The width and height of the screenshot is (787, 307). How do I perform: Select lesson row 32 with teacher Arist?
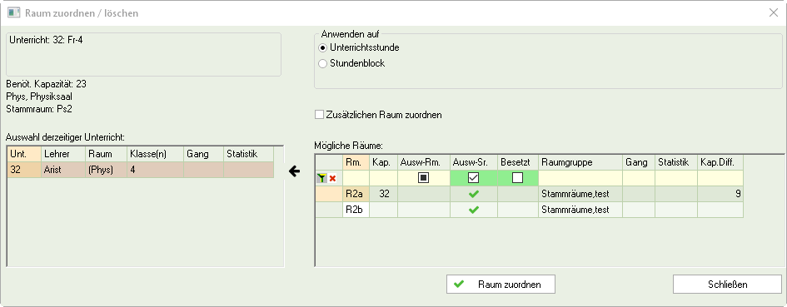click(141, 170)
